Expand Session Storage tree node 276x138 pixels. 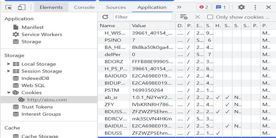(8, 71)
